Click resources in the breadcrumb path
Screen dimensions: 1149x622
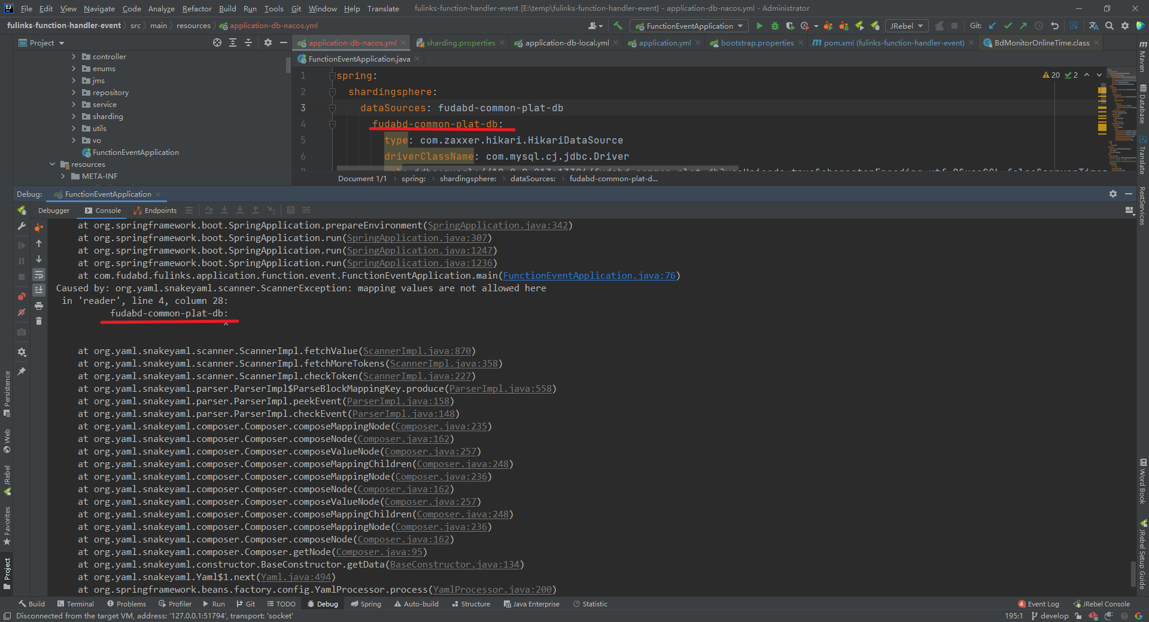193,26
